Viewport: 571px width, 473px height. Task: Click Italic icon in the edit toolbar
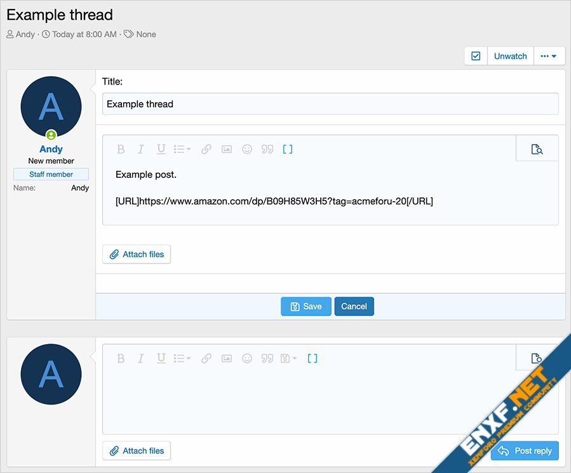141,149
